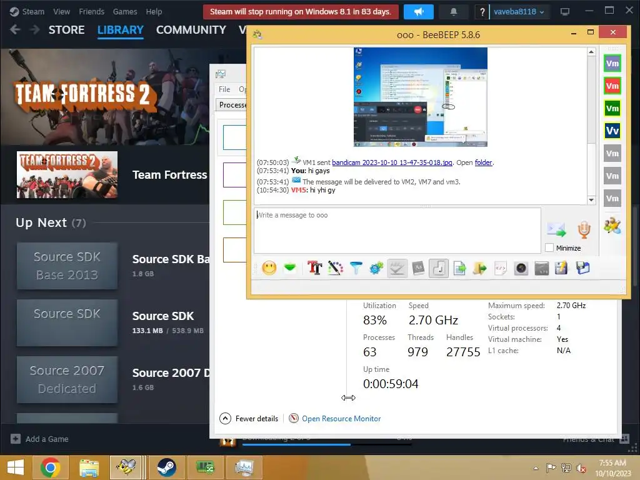Click the dark window icon in BeeBEEP toolbar
640x480 pixels.
point(542,268)
